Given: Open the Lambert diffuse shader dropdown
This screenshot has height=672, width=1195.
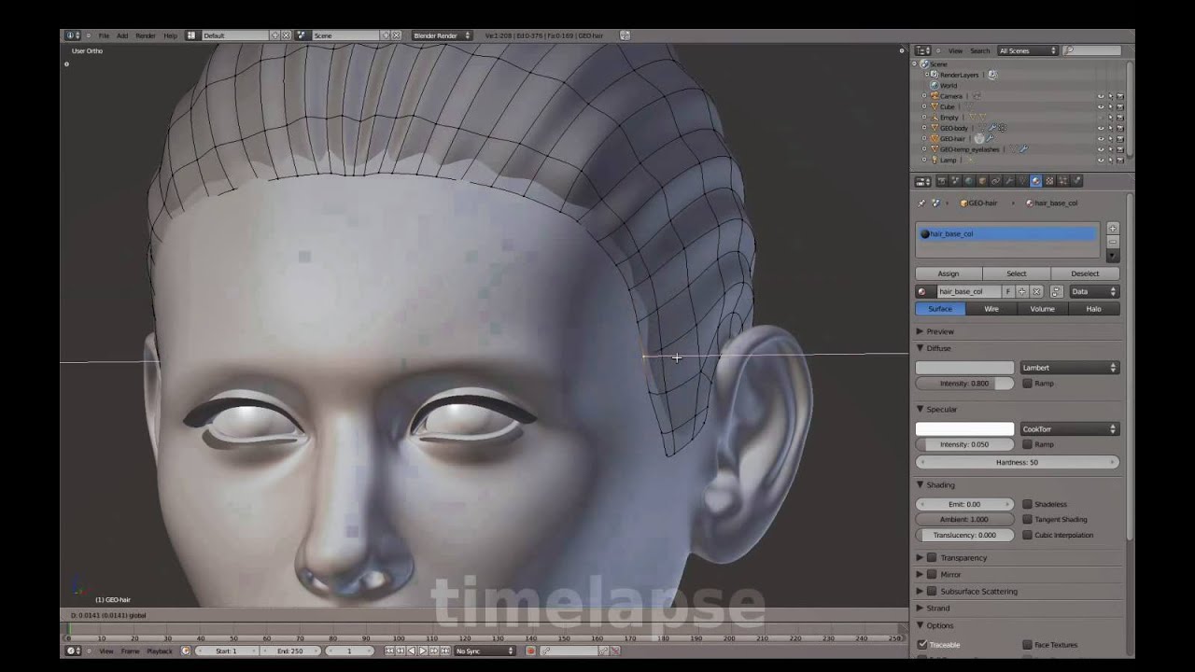Looking at the screenshot, I should click(x=1069, y=368).
